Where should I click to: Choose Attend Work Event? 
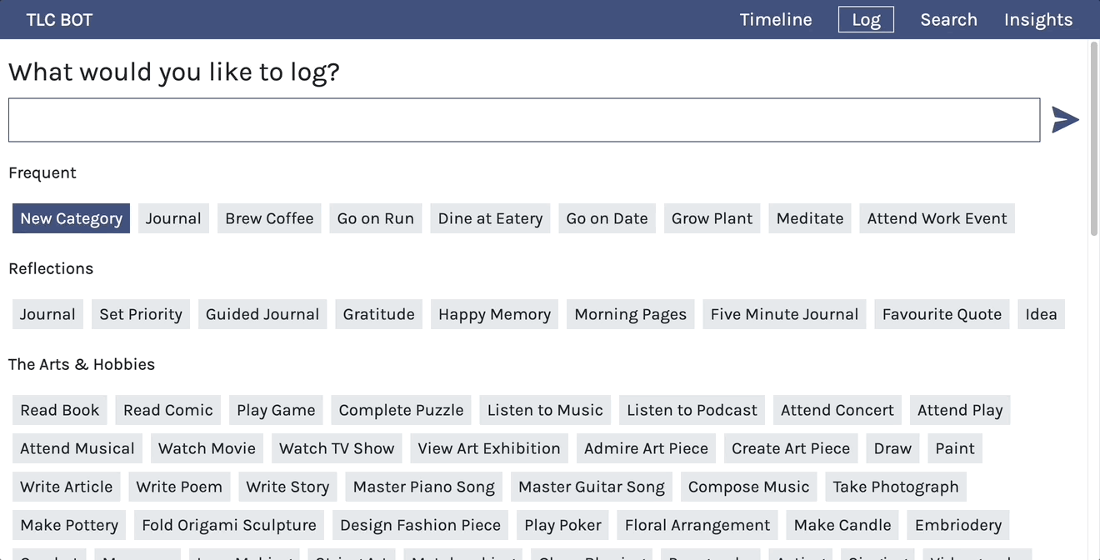coord(937,218)
